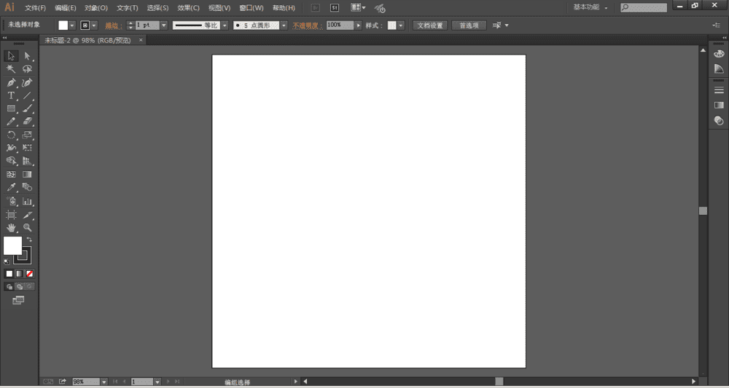Select the Rotate tool
729x388 pixels.
tap(11, 135)
